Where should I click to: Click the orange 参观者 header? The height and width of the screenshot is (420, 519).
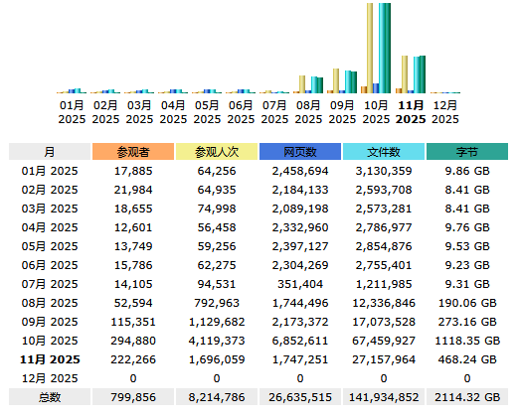click(133, 152)
